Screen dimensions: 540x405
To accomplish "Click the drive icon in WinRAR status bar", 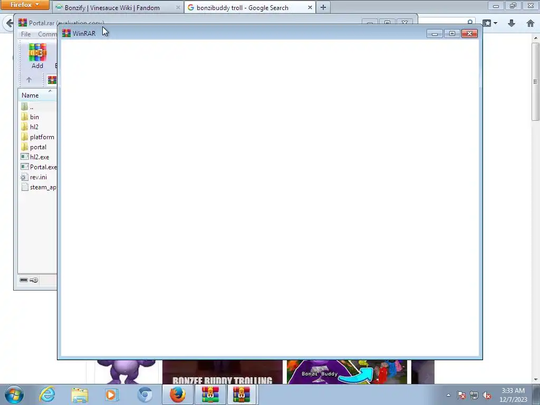I will 24,280.
